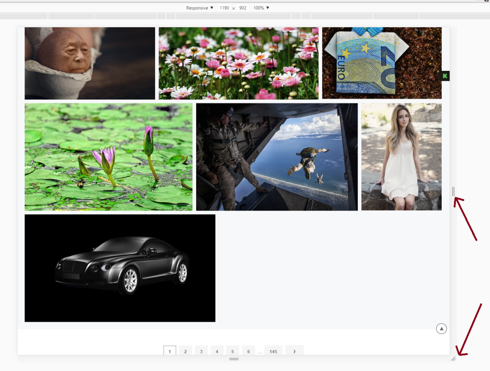This screenshot has width=490, height=371.
Task: Open the green K extension badge on banknote image
Action: (x=445, y=76)
